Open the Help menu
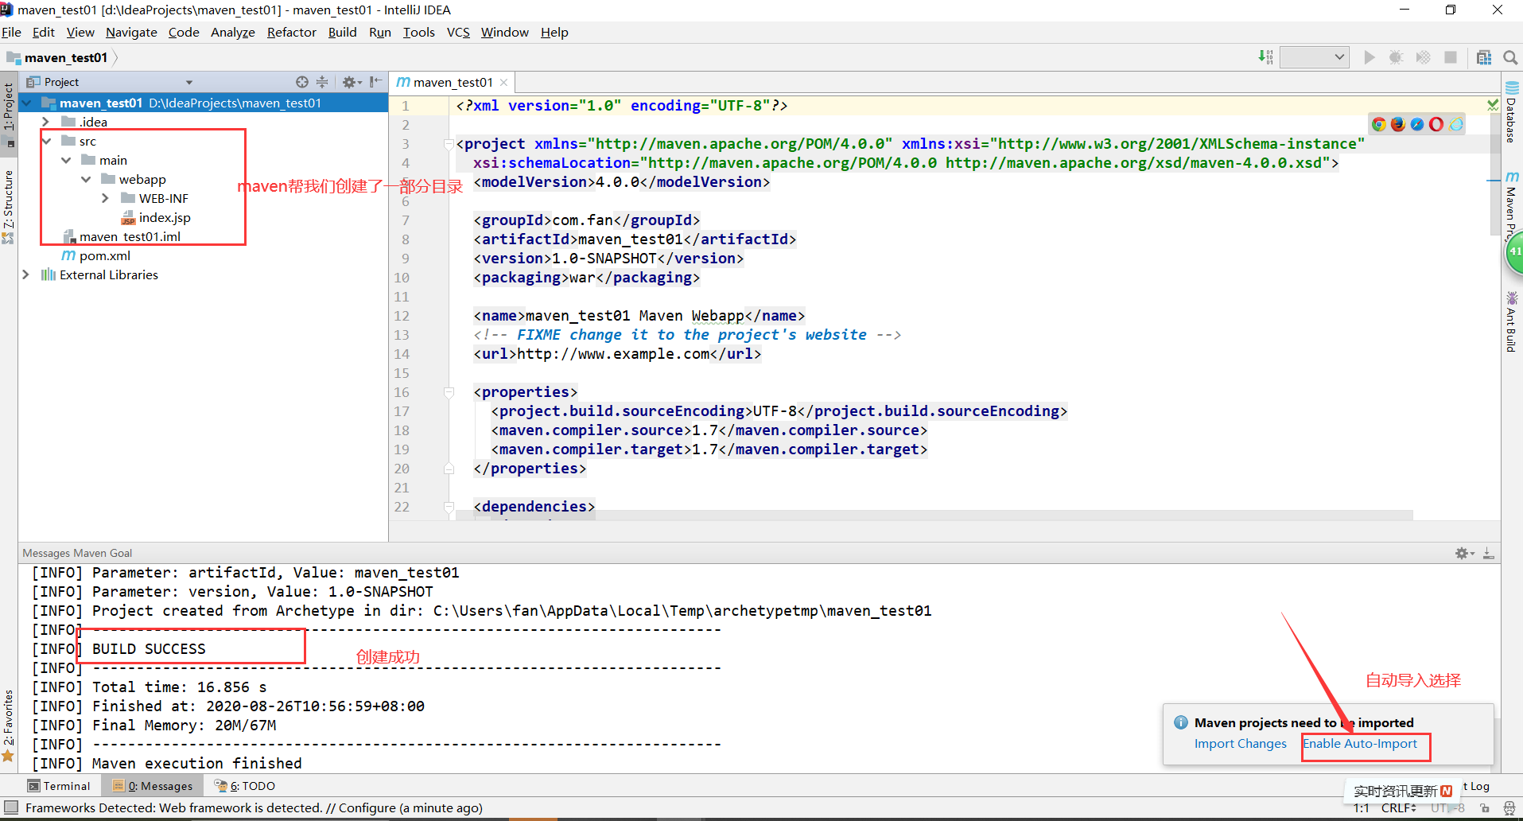Image resolution: width=1523 pixels, height=821 pixels. click(x=554, y=32)
